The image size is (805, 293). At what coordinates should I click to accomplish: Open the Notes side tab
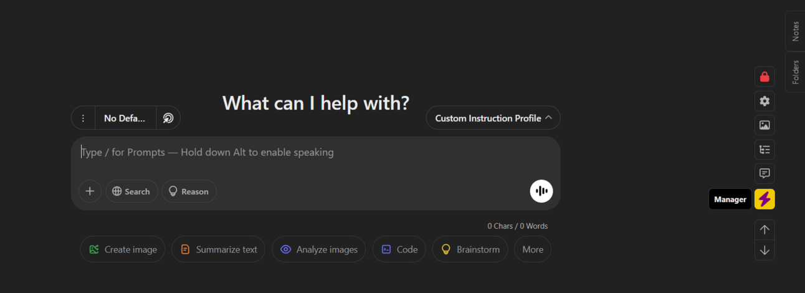795,31
